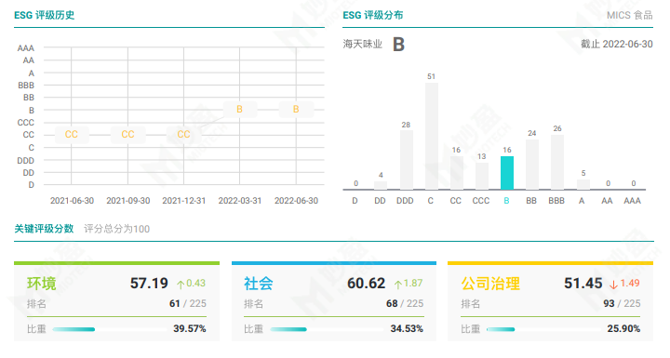Click the AAA label on history y-axis

(26, 48)
